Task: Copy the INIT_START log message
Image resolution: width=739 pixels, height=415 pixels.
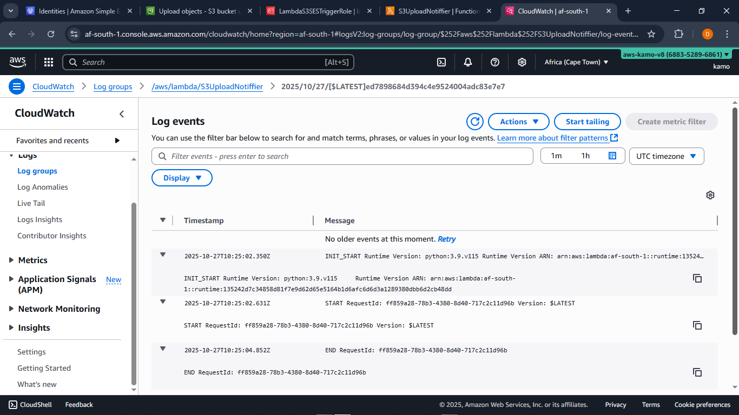Action: (x=697, y=278)
